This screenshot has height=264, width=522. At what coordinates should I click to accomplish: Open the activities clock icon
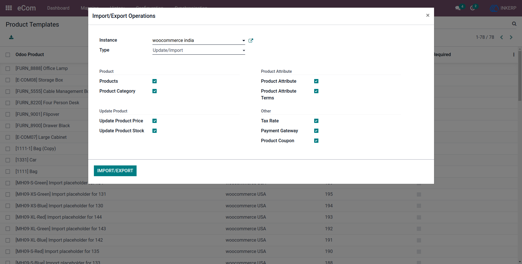click(x=473, y=8)
